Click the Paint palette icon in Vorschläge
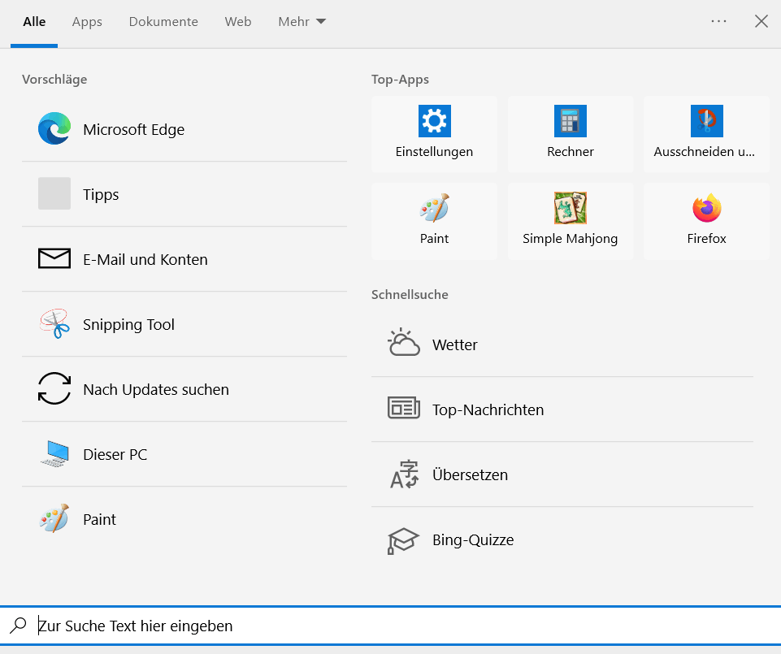 pyautogui.click(x=54, y=518)
